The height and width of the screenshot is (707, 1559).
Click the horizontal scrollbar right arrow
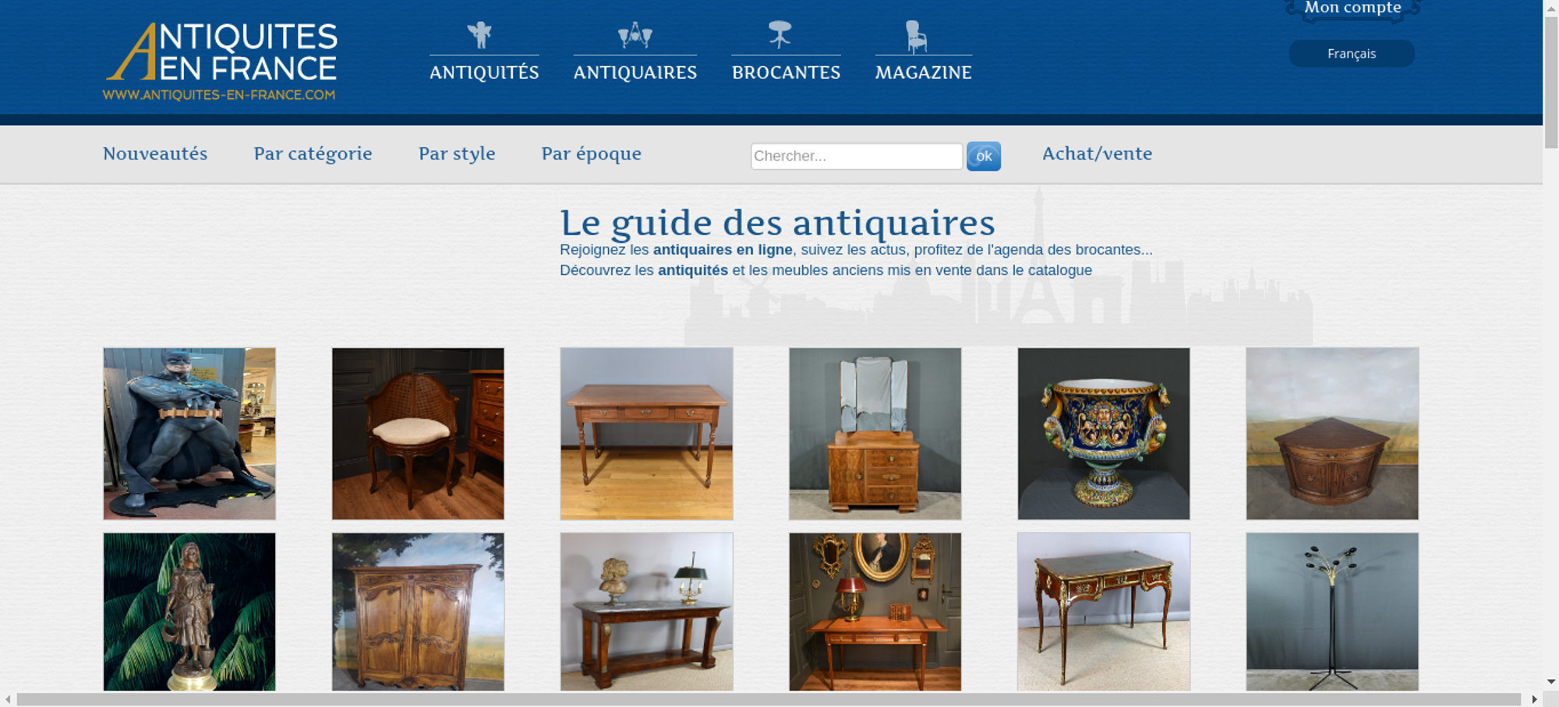point(1534,699)
